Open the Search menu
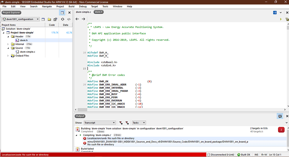The image size is (289, 157). (34, 6)
